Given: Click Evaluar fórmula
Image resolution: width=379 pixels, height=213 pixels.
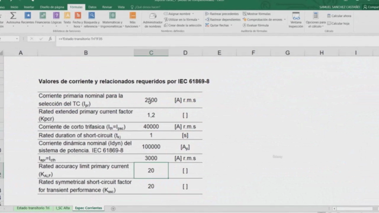Looking at the screenshot, I should point(255,25).
